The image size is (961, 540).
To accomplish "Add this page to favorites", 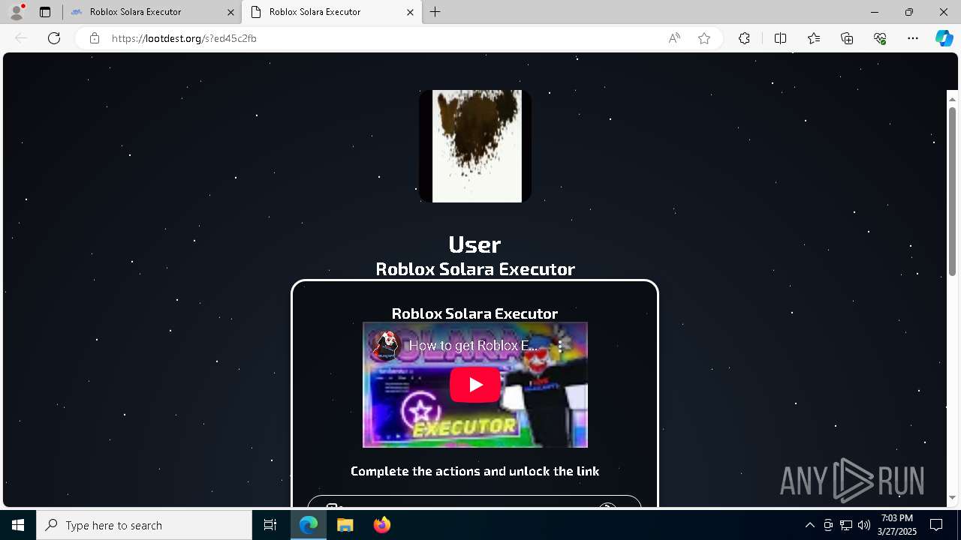I will tap(704, 38).
